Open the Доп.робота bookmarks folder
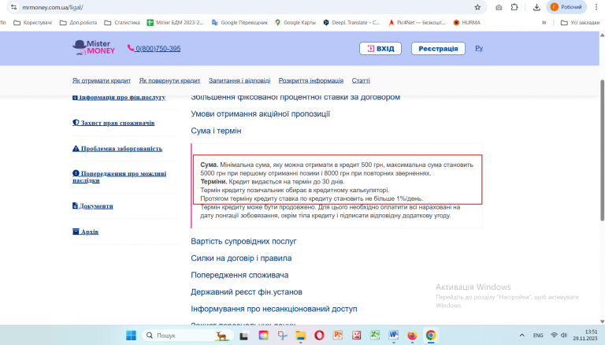The image size is (605, 345). [x=78, y=22]
